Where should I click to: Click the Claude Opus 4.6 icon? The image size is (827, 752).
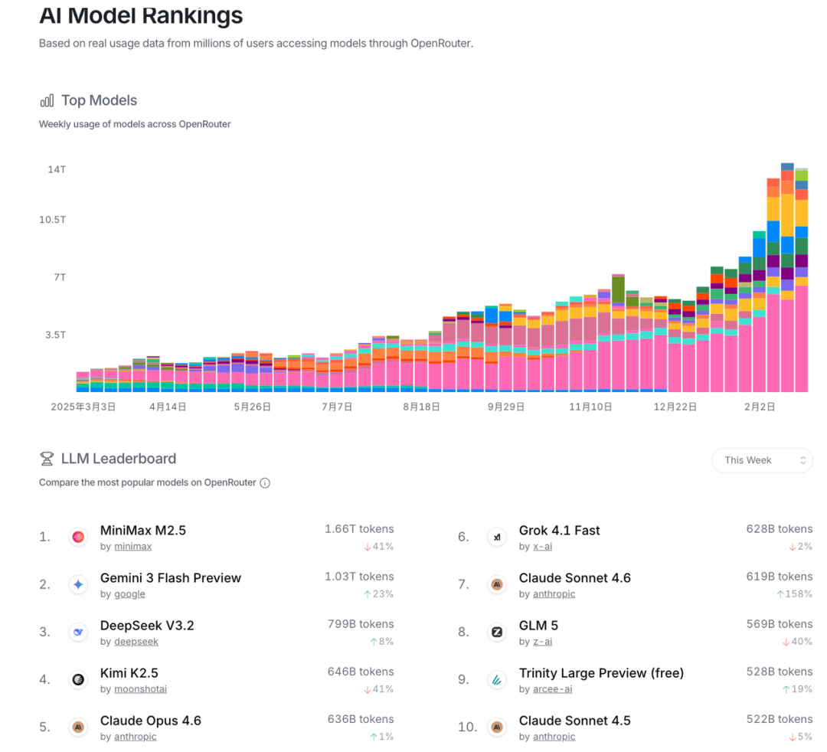coord(78,727)
